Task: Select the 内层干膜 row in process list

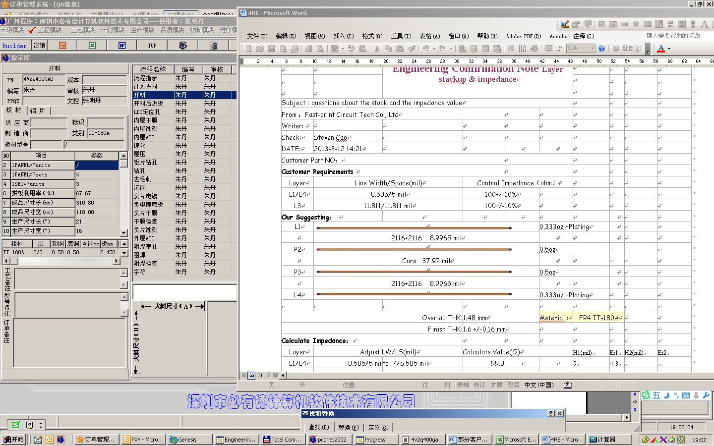Action: pos(184,120)
